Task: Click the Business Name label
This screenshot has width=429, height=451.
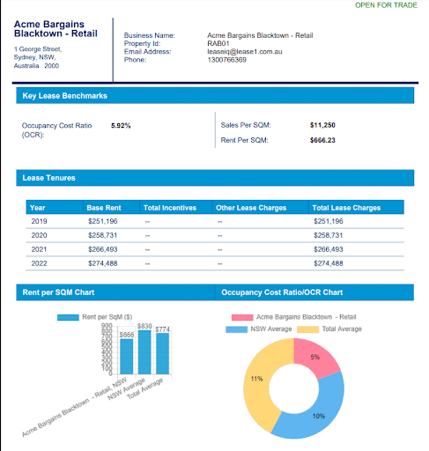Action: click(x=150, y=35)
